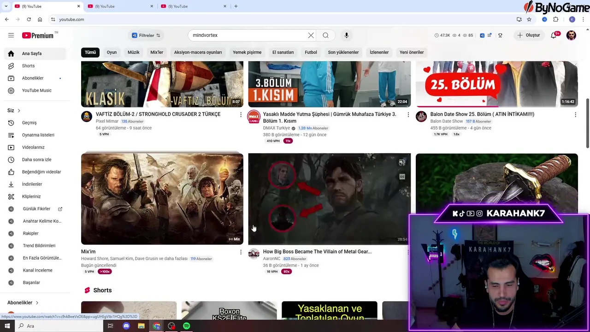Expand the Abonelikler section chevron
The image size is (590, 332).
[x=37, y=302]
